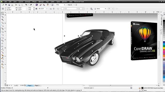This screenshot has height=92, width=165.
Task: Open the Effects menu
Action: [34, 2]
